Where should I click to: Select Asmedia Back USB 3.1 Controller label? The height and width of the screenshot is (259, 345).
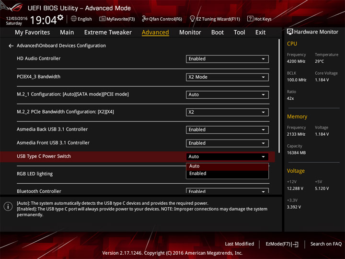[x=52, y=129]
